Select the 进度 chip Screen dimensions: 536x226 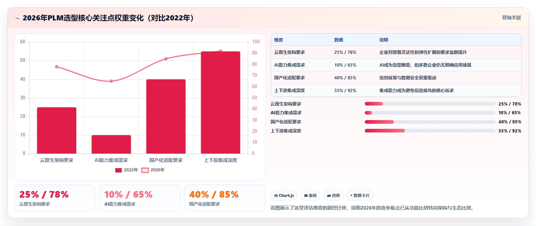coord(333,195)
